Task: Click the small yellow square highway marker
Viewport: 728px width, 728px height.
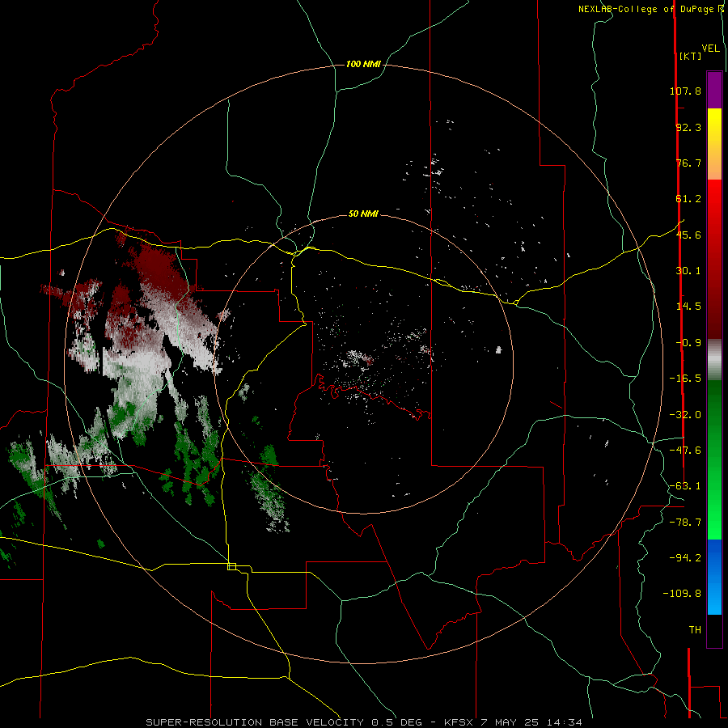Action: click(x=231, y=566)
